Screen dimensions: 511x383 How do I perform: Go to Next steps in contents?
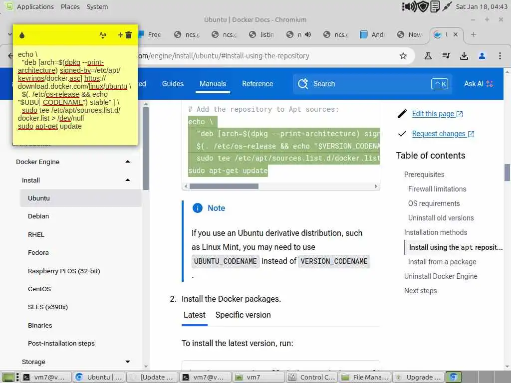420,291
